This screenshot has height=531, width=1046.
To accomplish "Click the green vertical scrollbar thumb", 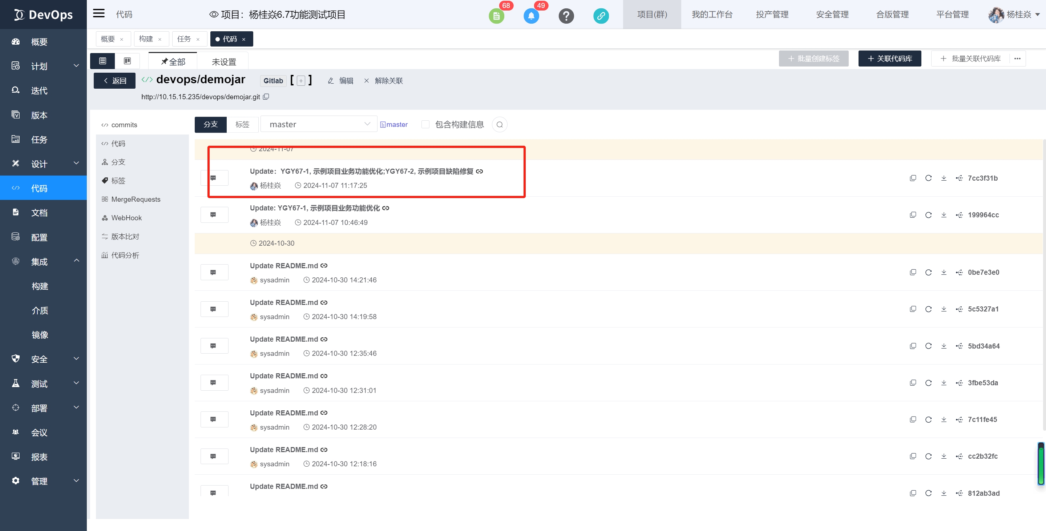I will point(1041,463).
